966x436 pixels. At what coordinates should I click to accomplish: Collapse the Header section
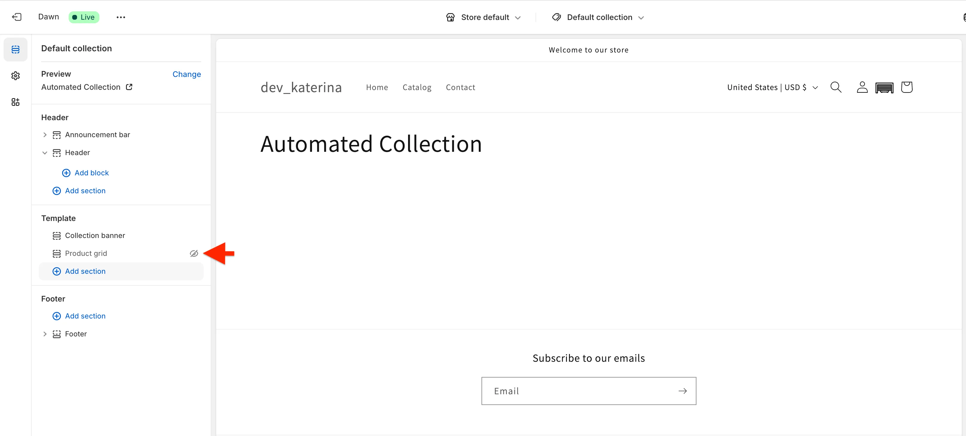click(45, 153)
